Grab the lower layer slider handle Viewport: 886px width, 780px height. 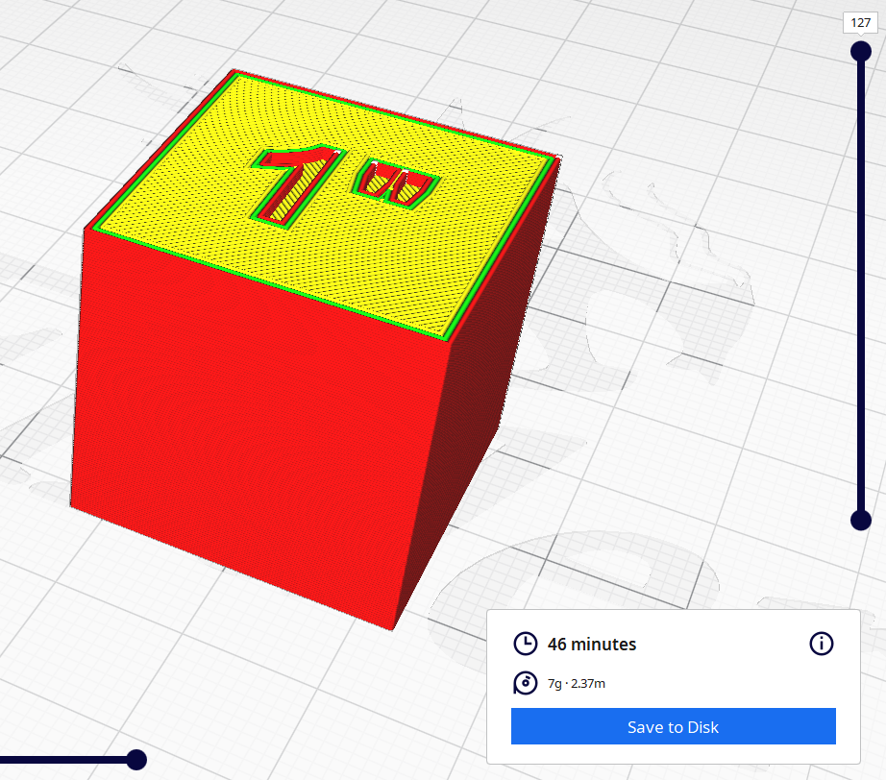[x=861, y=520]
